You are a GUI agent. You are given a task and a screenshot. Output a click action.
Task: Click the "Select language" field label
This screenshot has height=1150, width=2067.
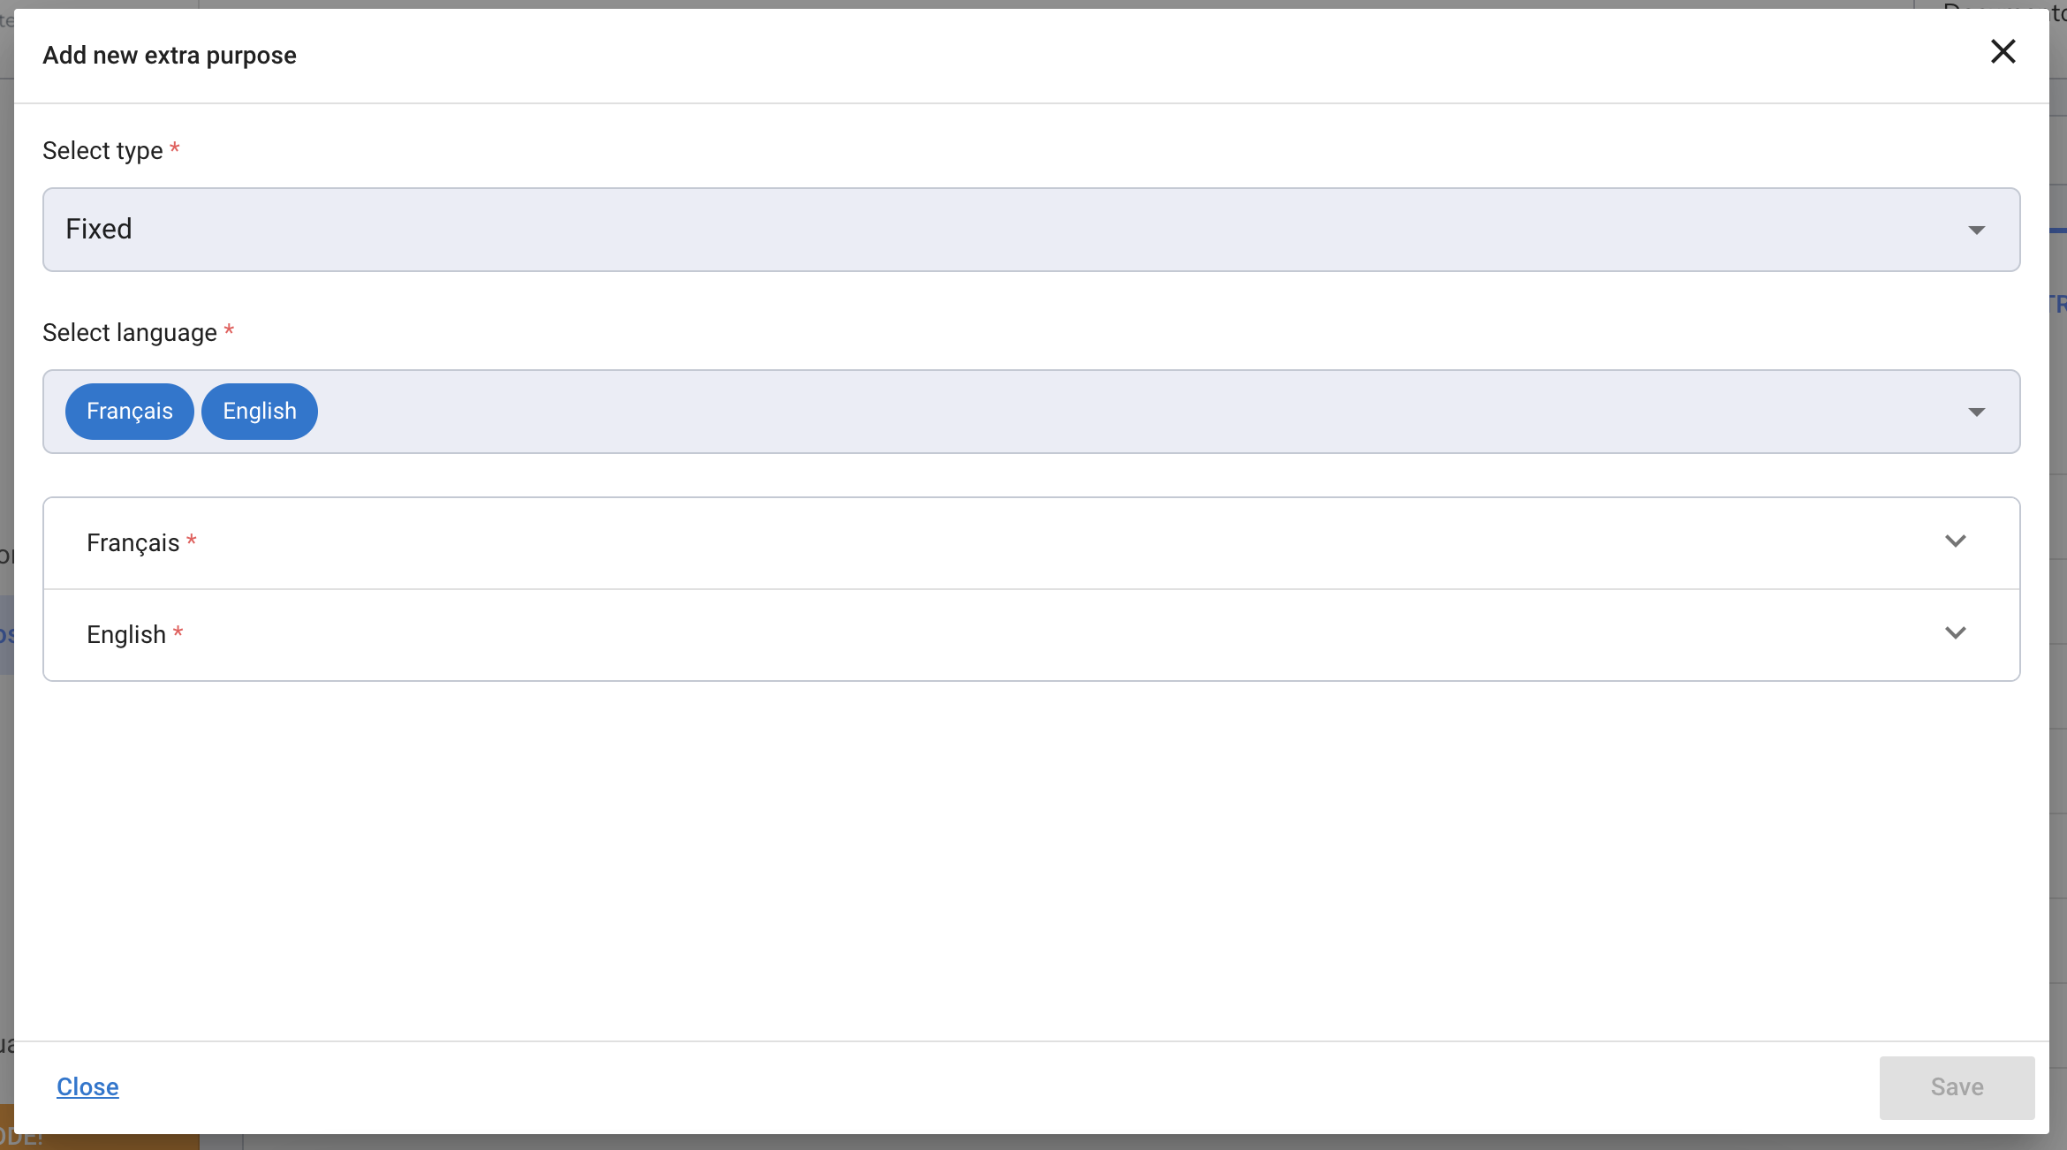tap(130, 333)
